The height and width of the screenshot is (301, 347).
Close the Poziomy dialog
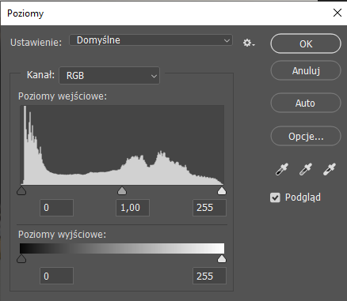[x=337, y=13]
